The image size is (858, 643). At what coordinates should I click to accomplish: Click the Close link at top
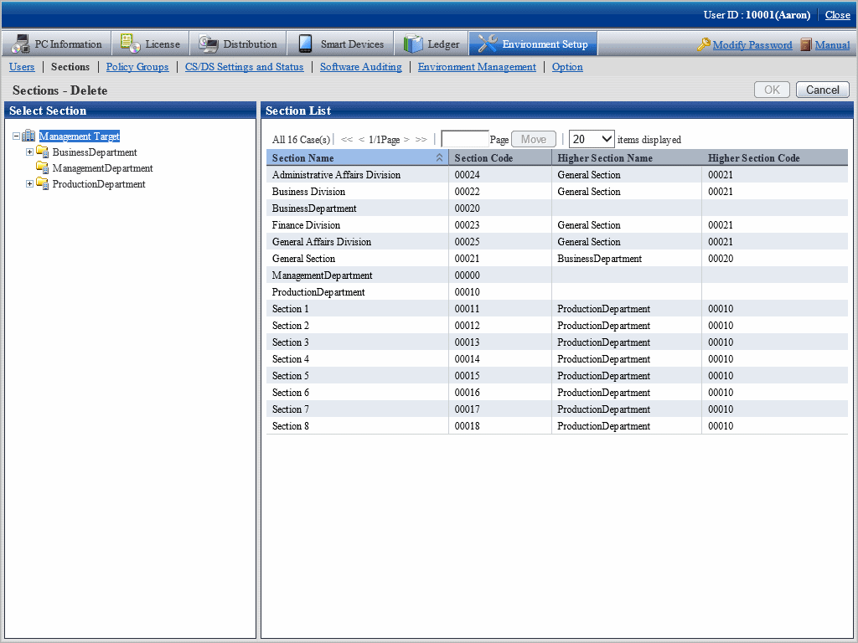[837, 15]
